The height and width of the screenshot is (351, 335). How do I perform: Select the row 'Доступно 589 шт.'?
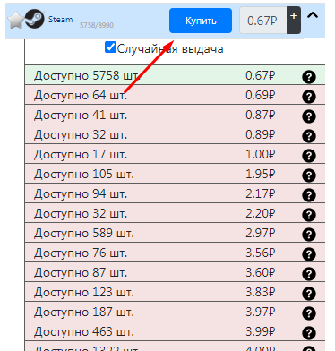pos(175,233)
